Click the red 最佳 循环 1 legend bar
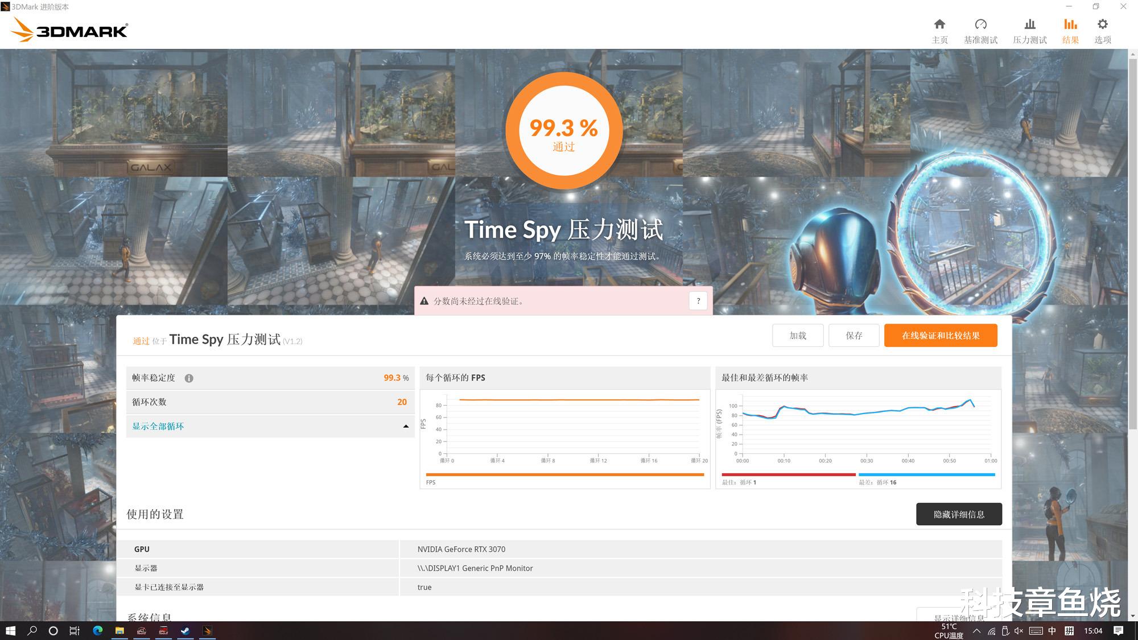Image resolution: width=1138 pixels, height=640 pixels. [x=789, y=474]
